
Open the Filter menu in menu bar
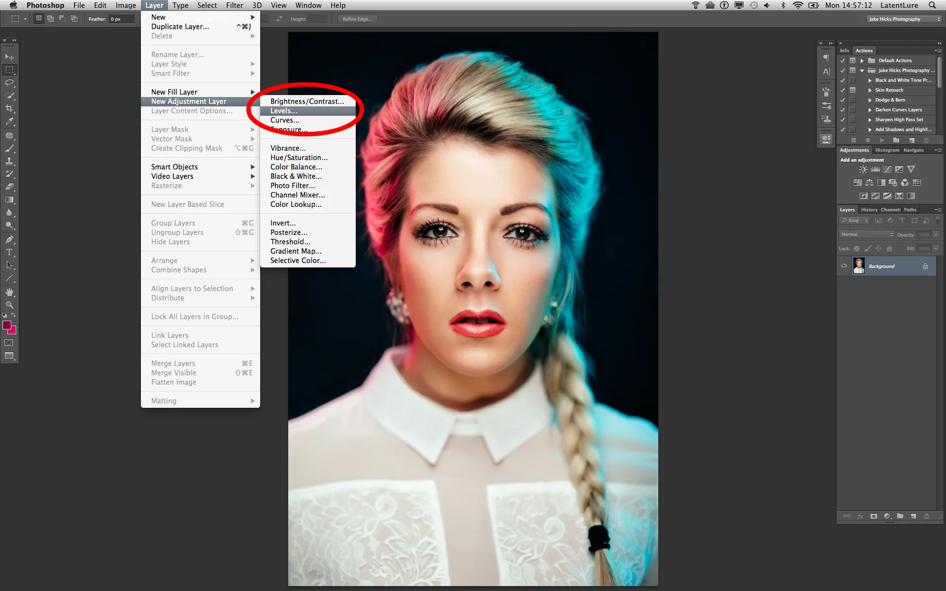coord(234,5)
